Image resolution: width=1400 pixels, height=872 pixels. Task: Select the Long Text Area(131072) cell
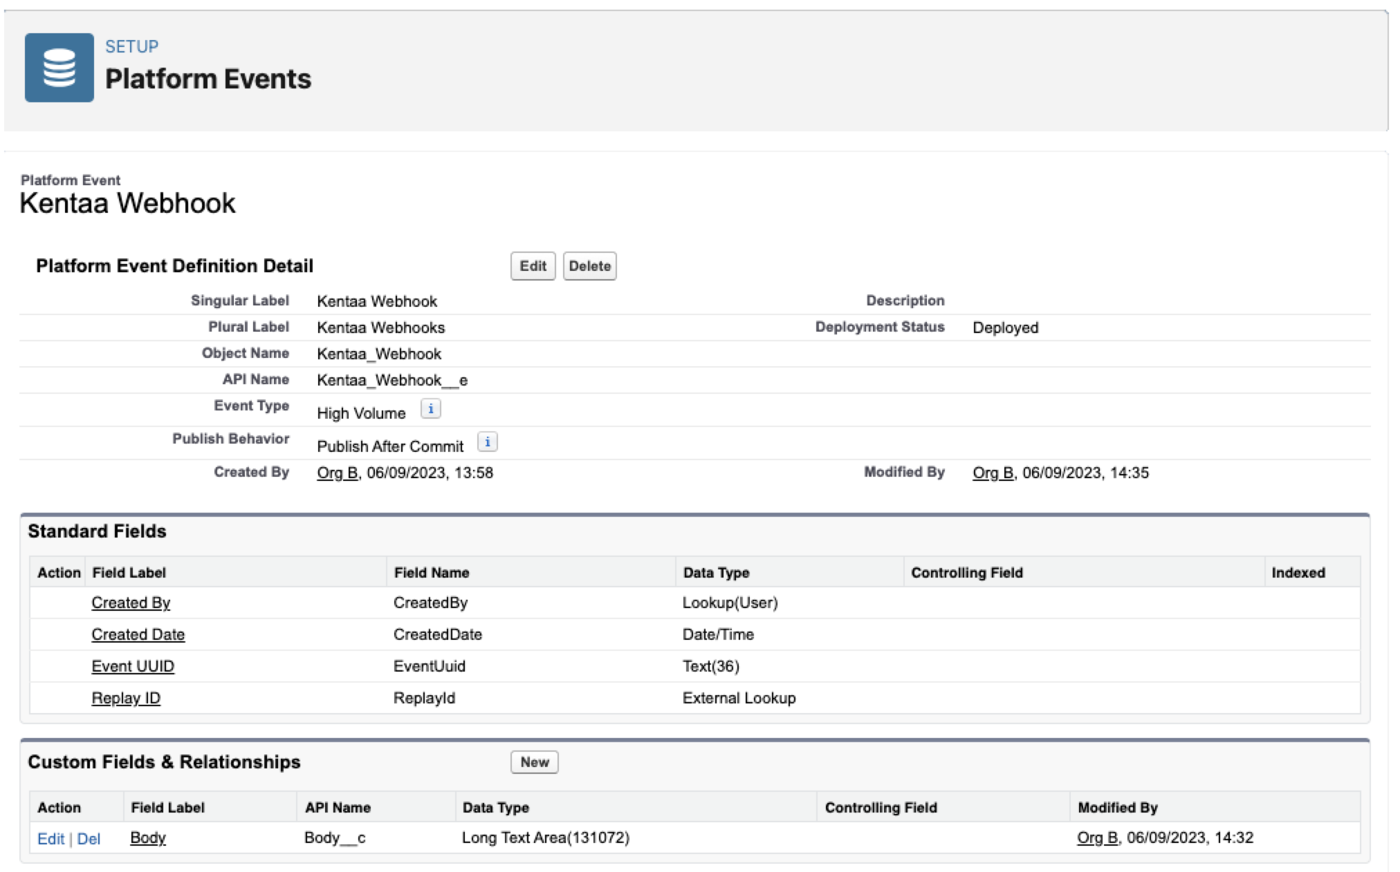tap(546, 837)
